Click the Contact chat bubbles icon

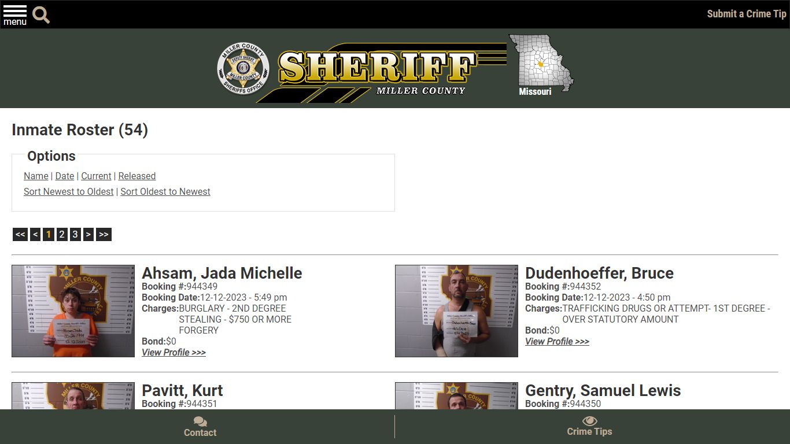(x=200, y=421)
